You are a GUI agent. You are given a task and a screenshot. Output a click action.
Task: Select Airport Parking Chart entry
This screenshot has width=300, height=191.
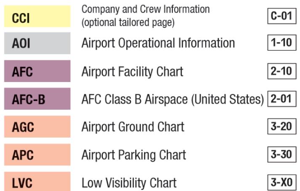pos(134,155)
